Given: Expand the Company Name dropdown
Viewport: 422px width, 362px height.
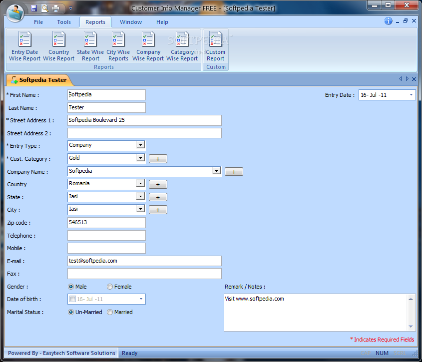Looking at the screenshot, I should [216, 171].
